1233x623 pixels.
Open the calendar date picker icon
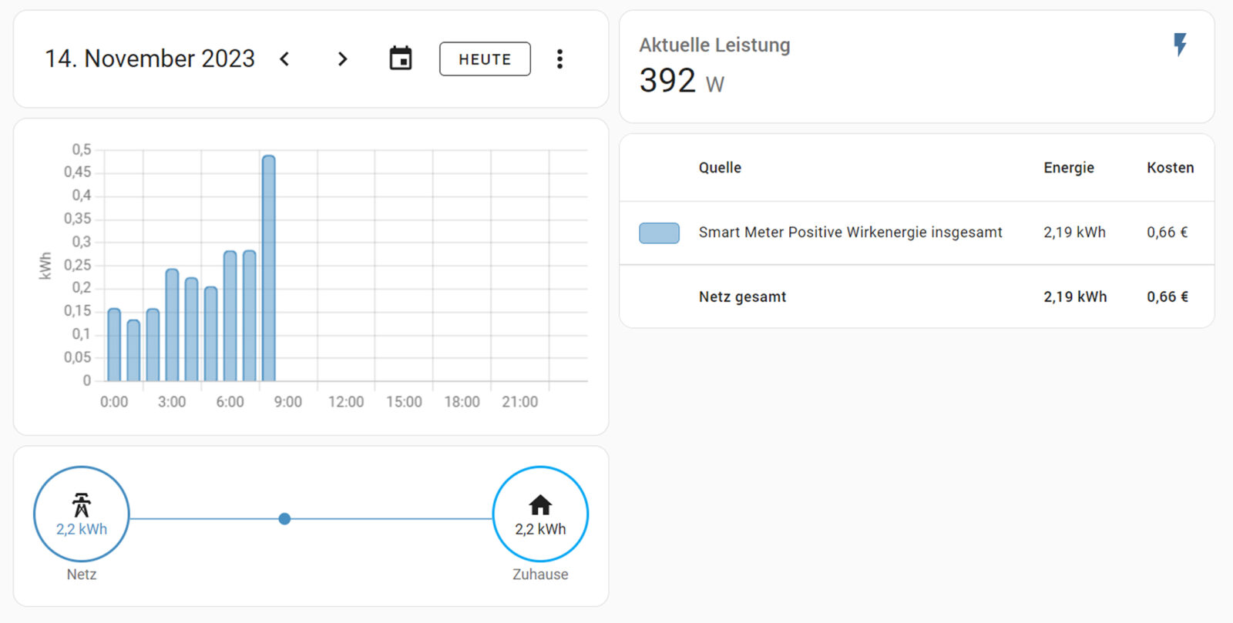click(x=400, y=59)
